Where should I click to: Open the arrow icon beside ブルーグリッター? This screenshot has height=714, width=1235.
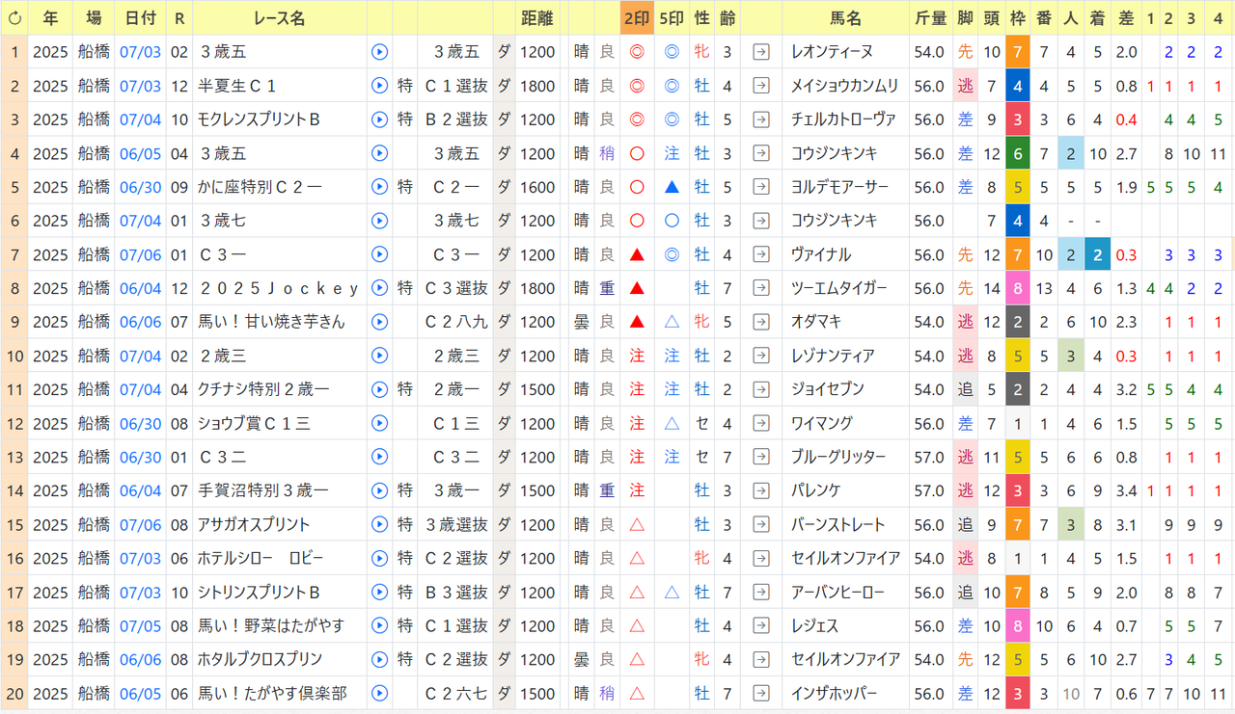pyautogui.click(x=761, y=457)
